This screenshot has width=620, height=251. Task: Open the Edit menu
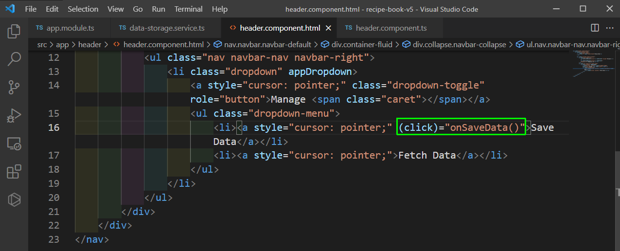pos(52,9)
